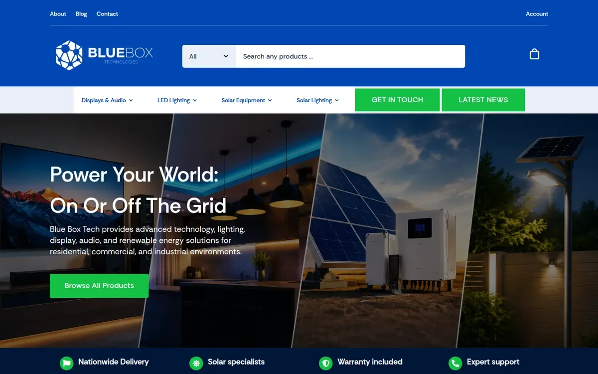598x374 pixels.
Task: Open the Account link
Action: point(537,14)
